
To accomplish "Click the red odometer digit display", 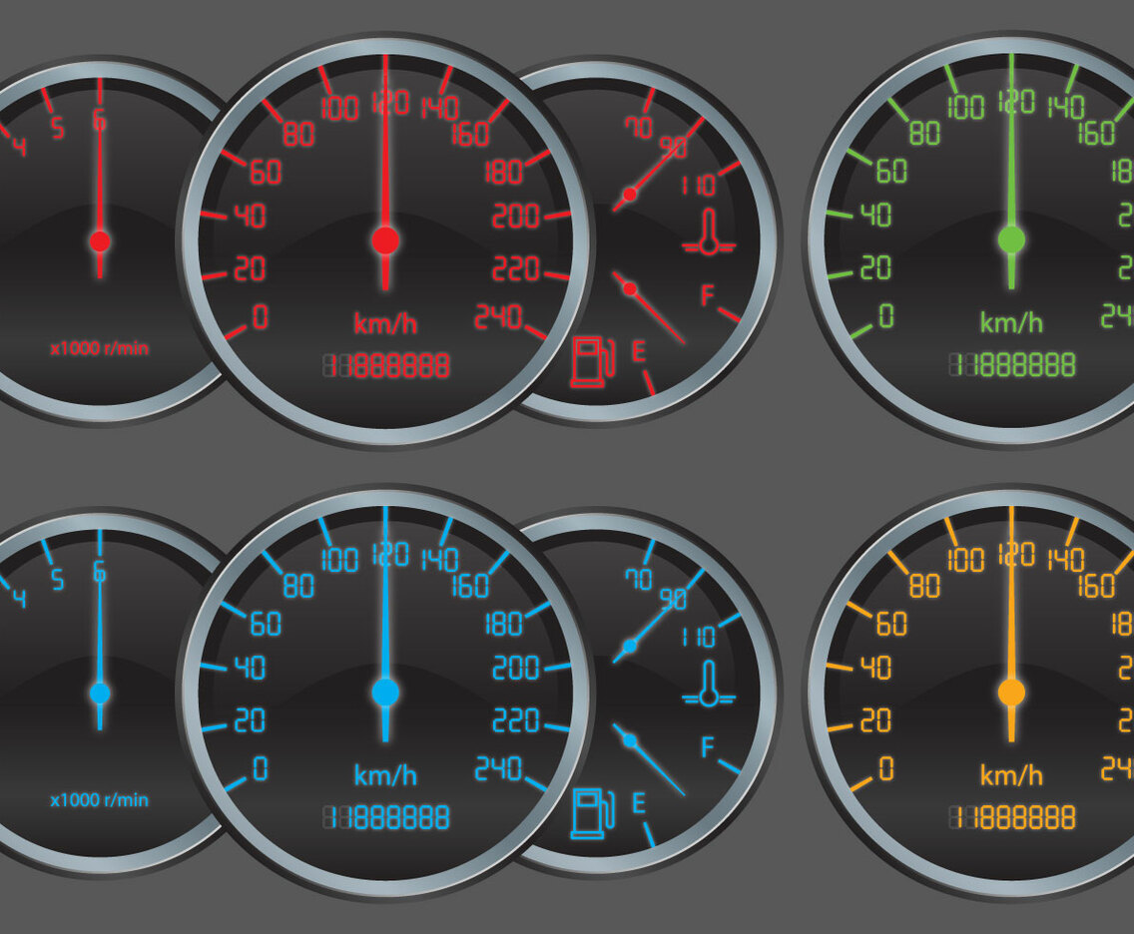I will pos(386,365).
